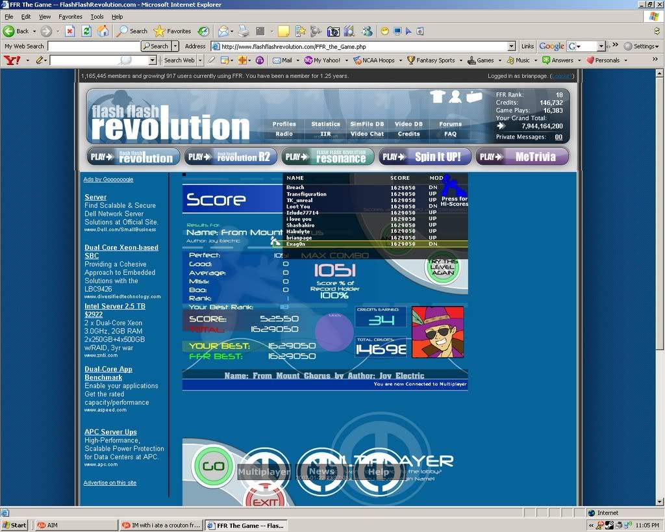The height and width of the screenshot is (532, 665).
Task: Click the red EXIT circle button
Action: 265,500
